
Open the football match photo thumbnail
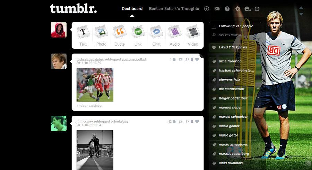click(x=95, y=85)
